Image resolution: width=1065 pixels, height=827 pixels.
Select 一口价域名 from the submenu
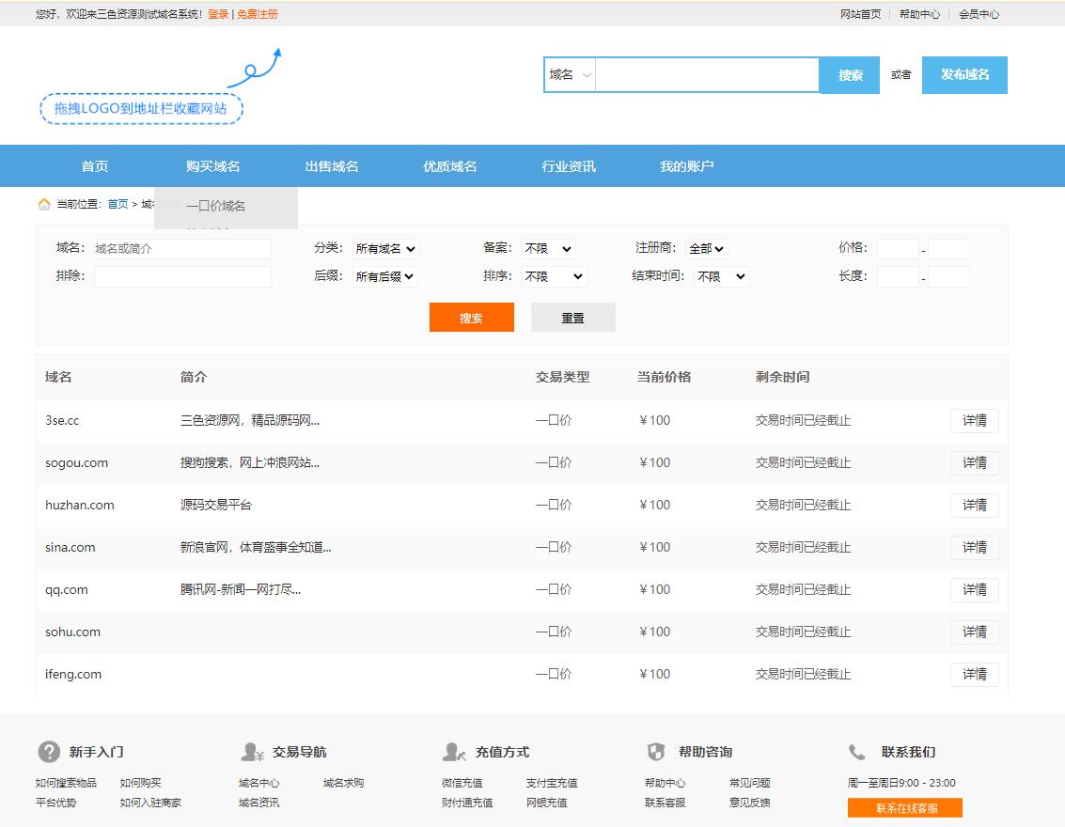pyautogui.click(x=218, y=206)
